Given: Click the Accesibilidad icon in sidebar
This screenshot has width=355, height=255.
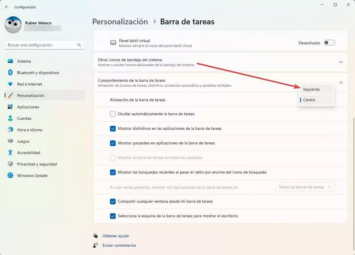Looking at the screenshot, I should point(10,153).
